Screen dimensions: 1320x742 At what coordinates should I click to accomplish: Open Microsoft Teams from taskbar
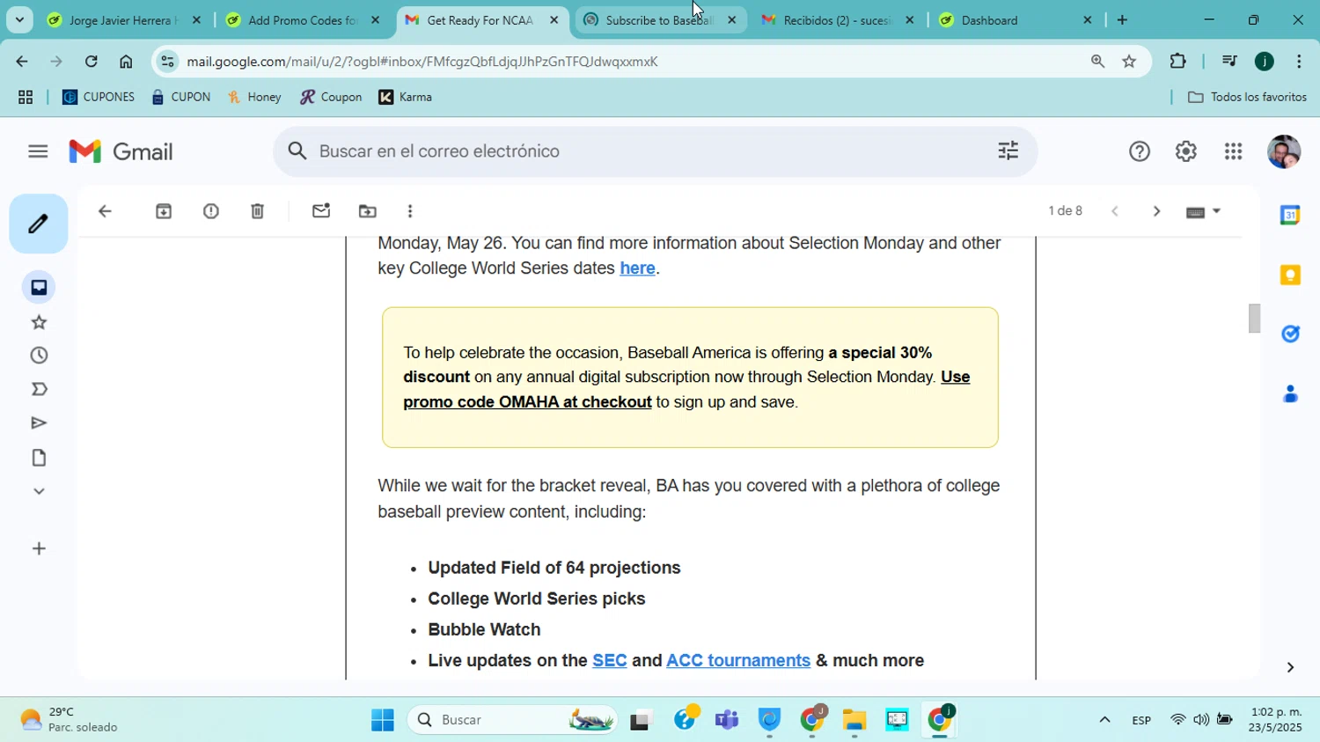727,720
